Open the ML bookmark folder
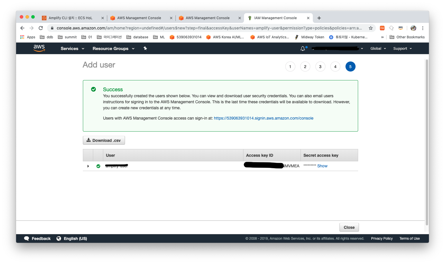Image resolution: width=445 pixels, height=264 pixels. [x=159, y=37]
